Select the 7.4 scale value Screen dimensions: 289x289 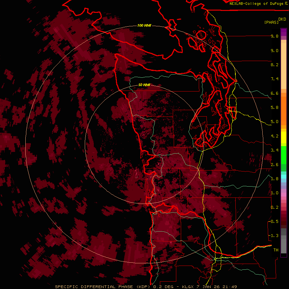(x=275, y=79)
